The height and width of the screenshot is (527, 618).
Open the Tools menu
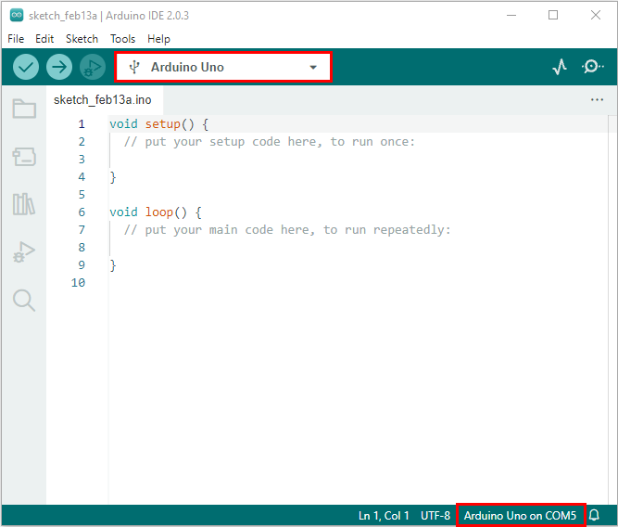click(122, 39)
